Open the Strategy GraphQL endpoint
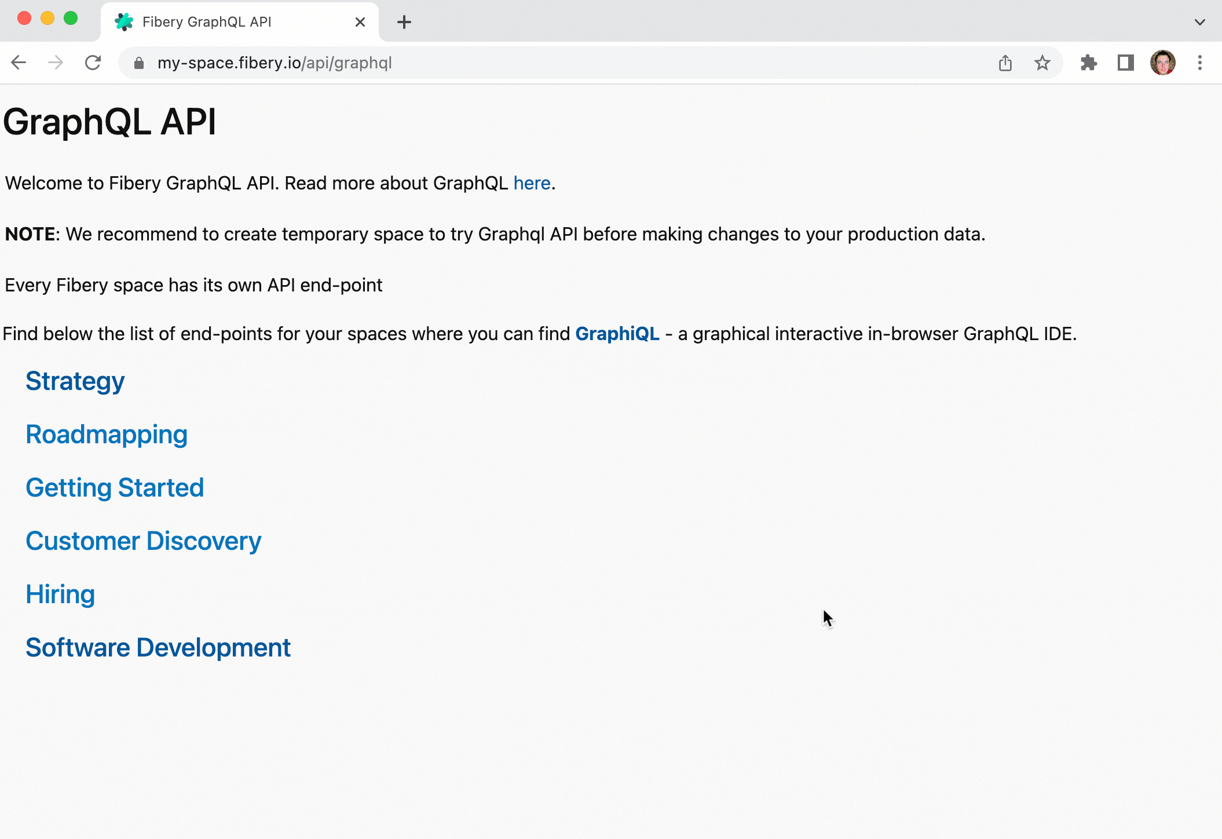 pyautogui.click(x=74, y=380)
